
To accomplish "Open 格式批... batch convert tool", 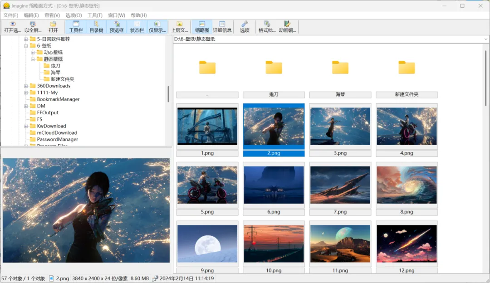I will (267, 27).
